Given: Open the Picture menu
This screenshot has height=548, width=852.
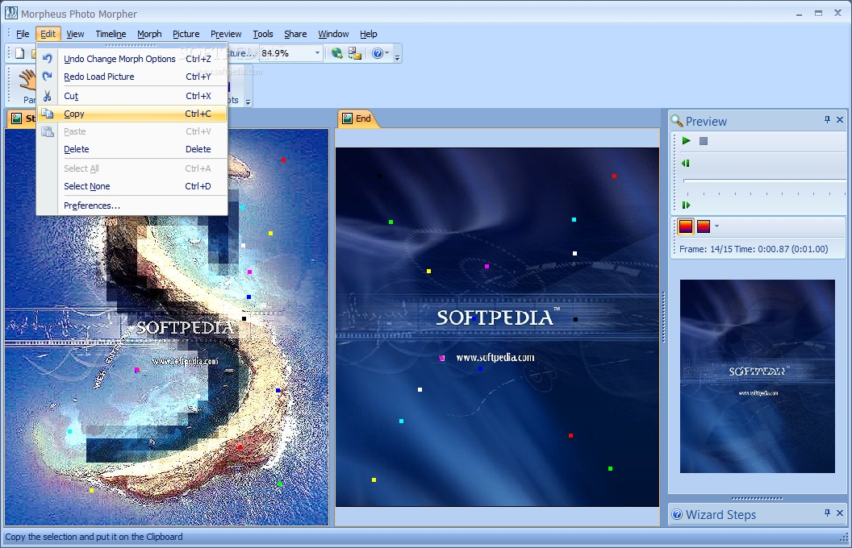Looking at the screenshot, I should click(x=186, y=34).
